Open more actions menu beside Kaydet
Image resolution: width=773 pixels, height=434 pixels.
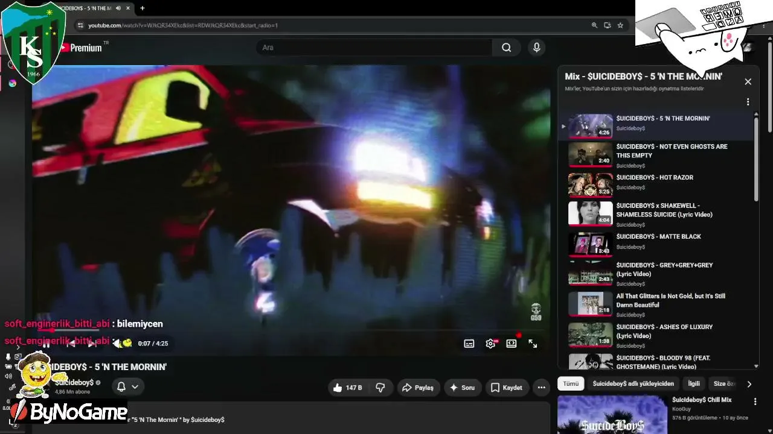(541, 388)
